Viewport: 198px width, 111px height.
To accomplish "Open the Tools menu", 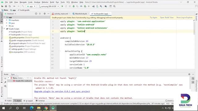I will (x=62, y=2).
